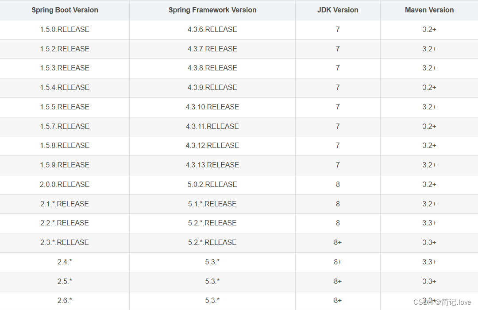
Task: Click the 4.3.10.RELEASE framework cell
Action: 212,107
